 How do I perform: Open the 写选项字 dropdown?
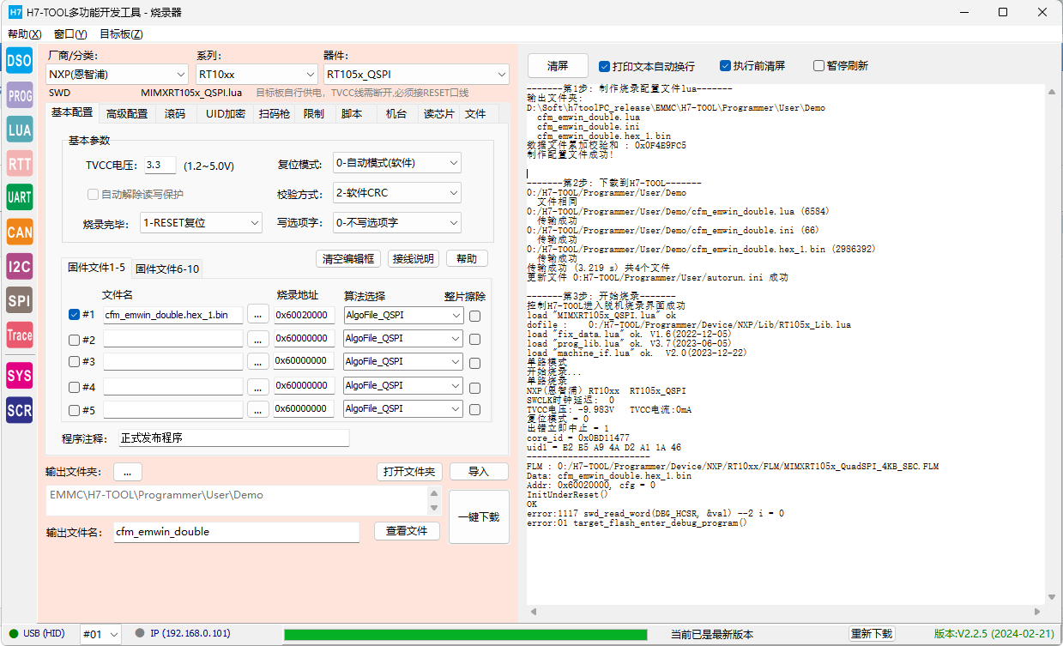[x=396, y=223]
